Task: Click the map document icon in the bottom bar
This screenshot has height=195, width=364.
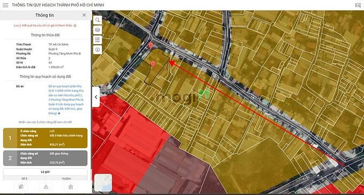Action: (x=21, y=187)
